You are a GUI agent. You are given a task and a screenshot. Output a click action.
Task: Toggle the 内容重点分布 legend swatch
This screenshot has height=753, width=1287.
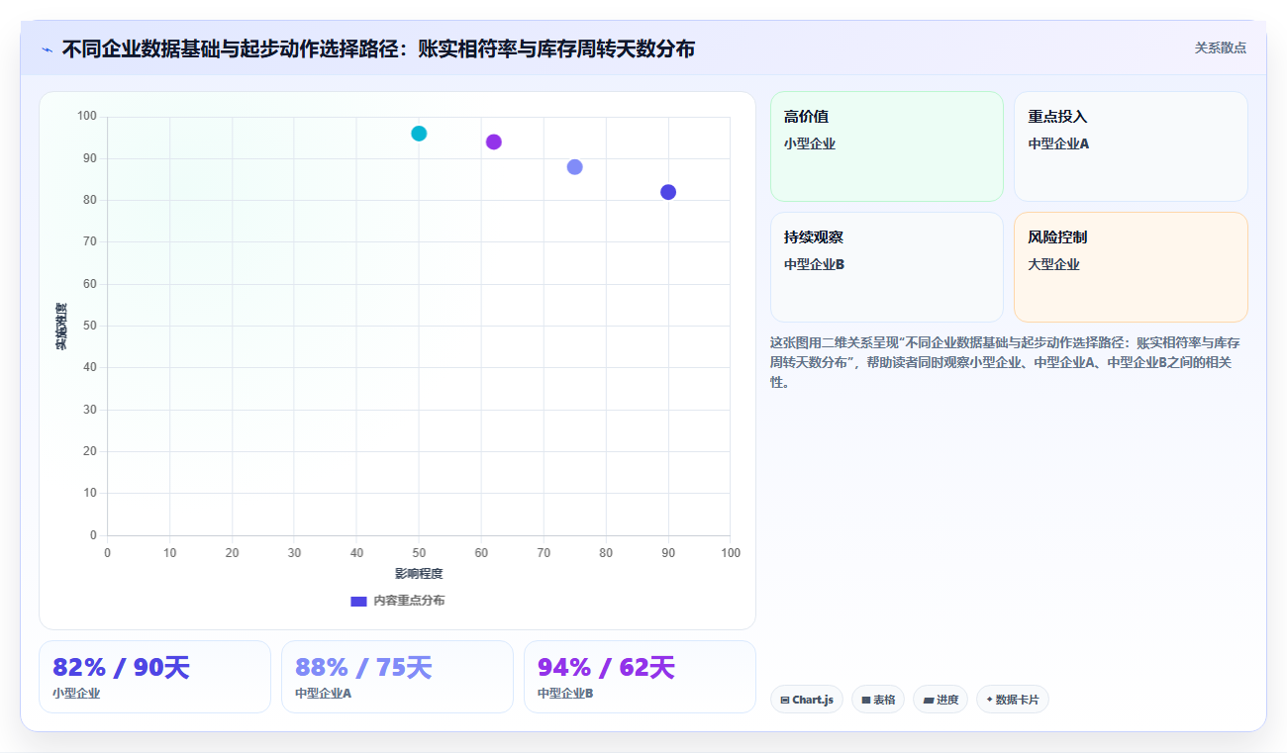click(358, 601)
